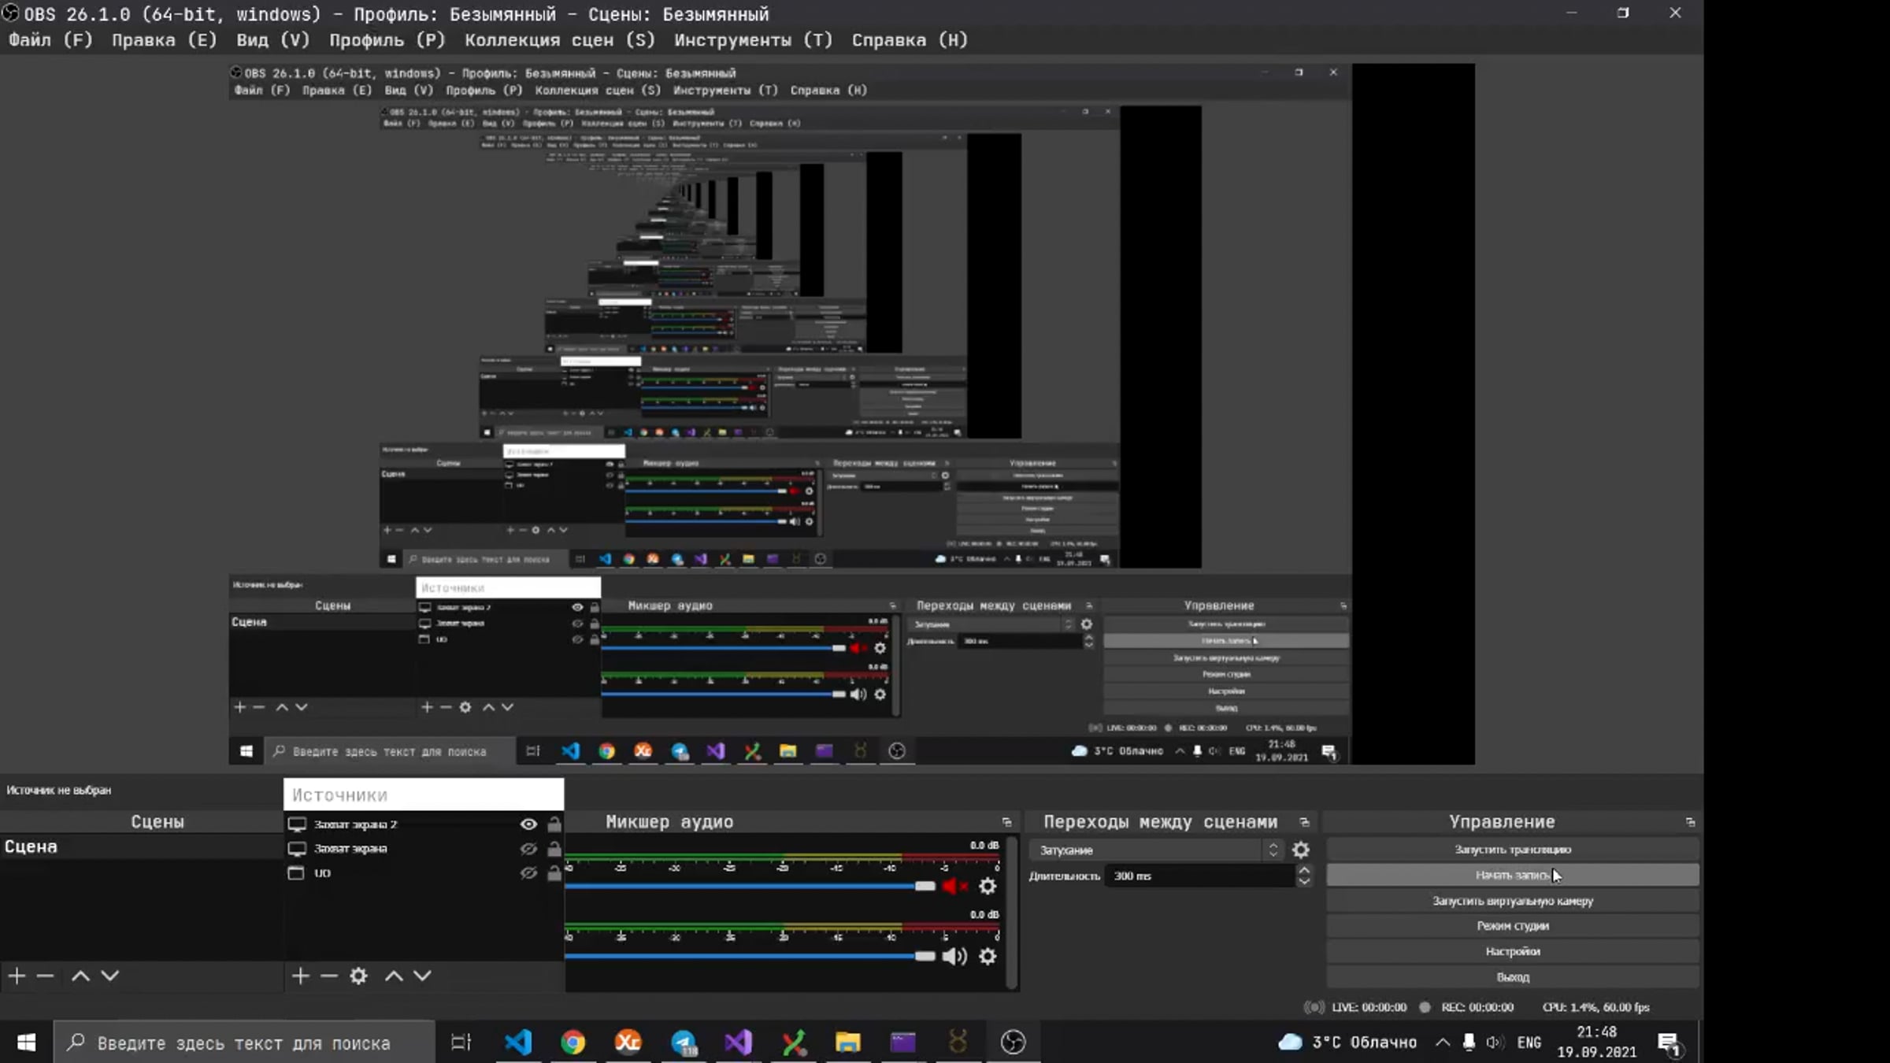Viewport: 1890px width, 1063px height.
Task: Open the notification center icon
Action: [1669, 1043]
